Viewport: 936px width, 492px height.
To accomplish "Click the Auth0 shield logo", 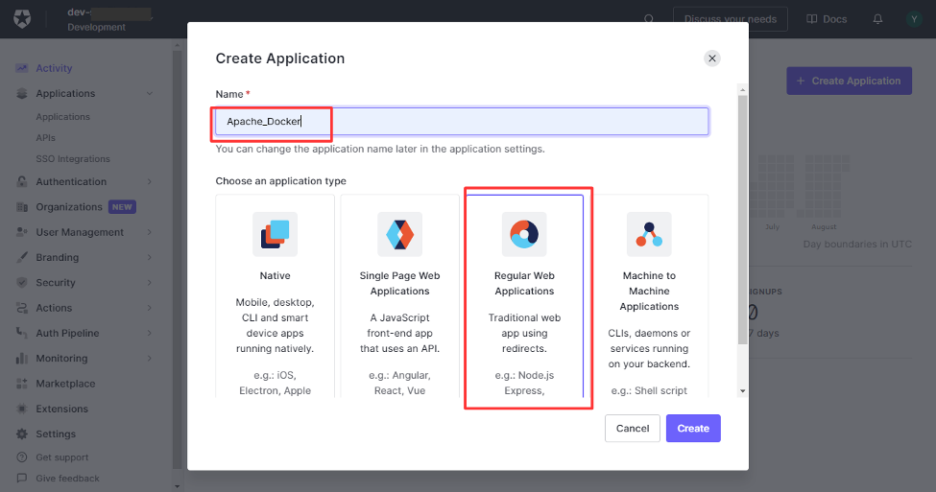I will pos(22,18).
